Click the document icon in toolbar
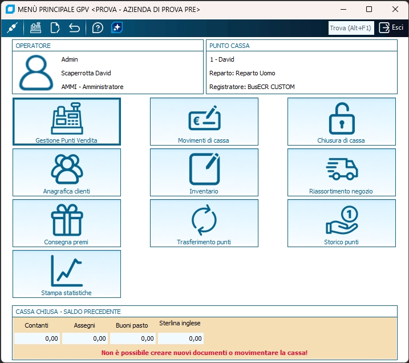Screen dimensions: 409x363 pos(55,28)
